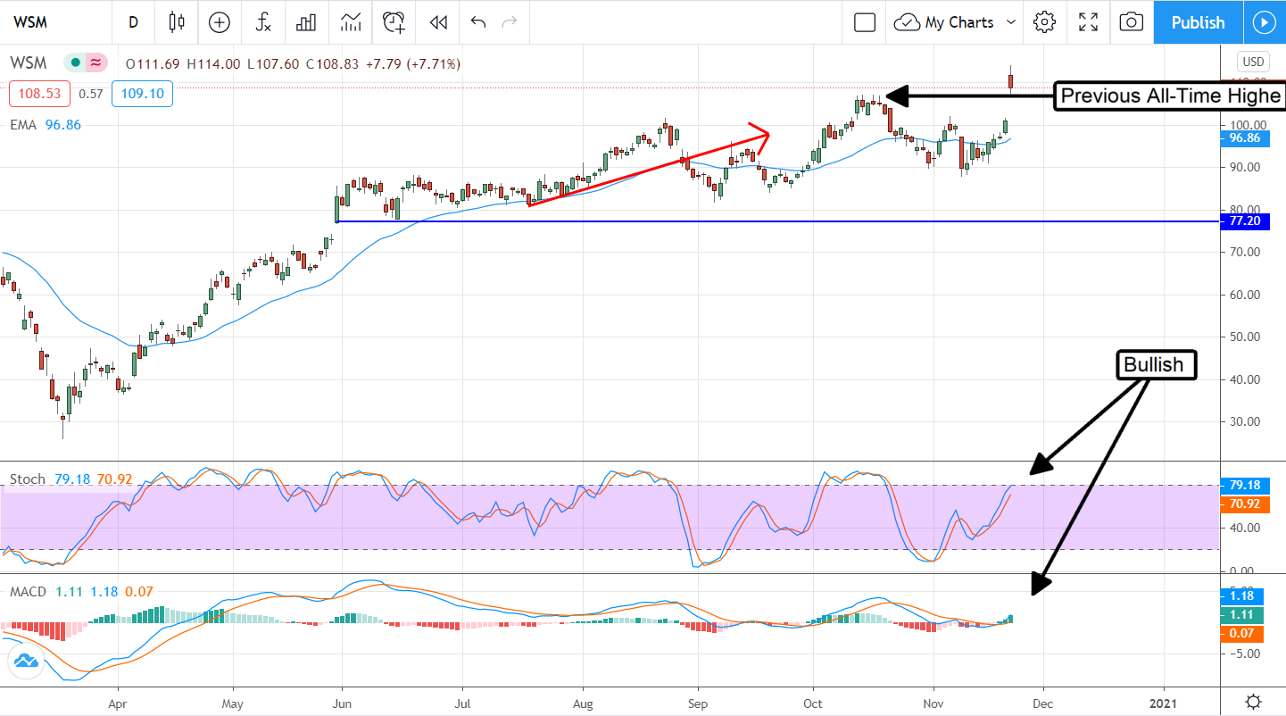Undo the last chart action
Viewport: 1286px width, 716px height.
coord(478,22)
